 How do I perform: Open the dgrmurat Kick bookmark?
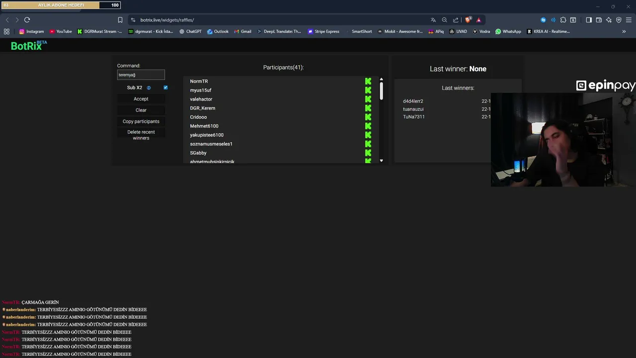click(151, 31)
